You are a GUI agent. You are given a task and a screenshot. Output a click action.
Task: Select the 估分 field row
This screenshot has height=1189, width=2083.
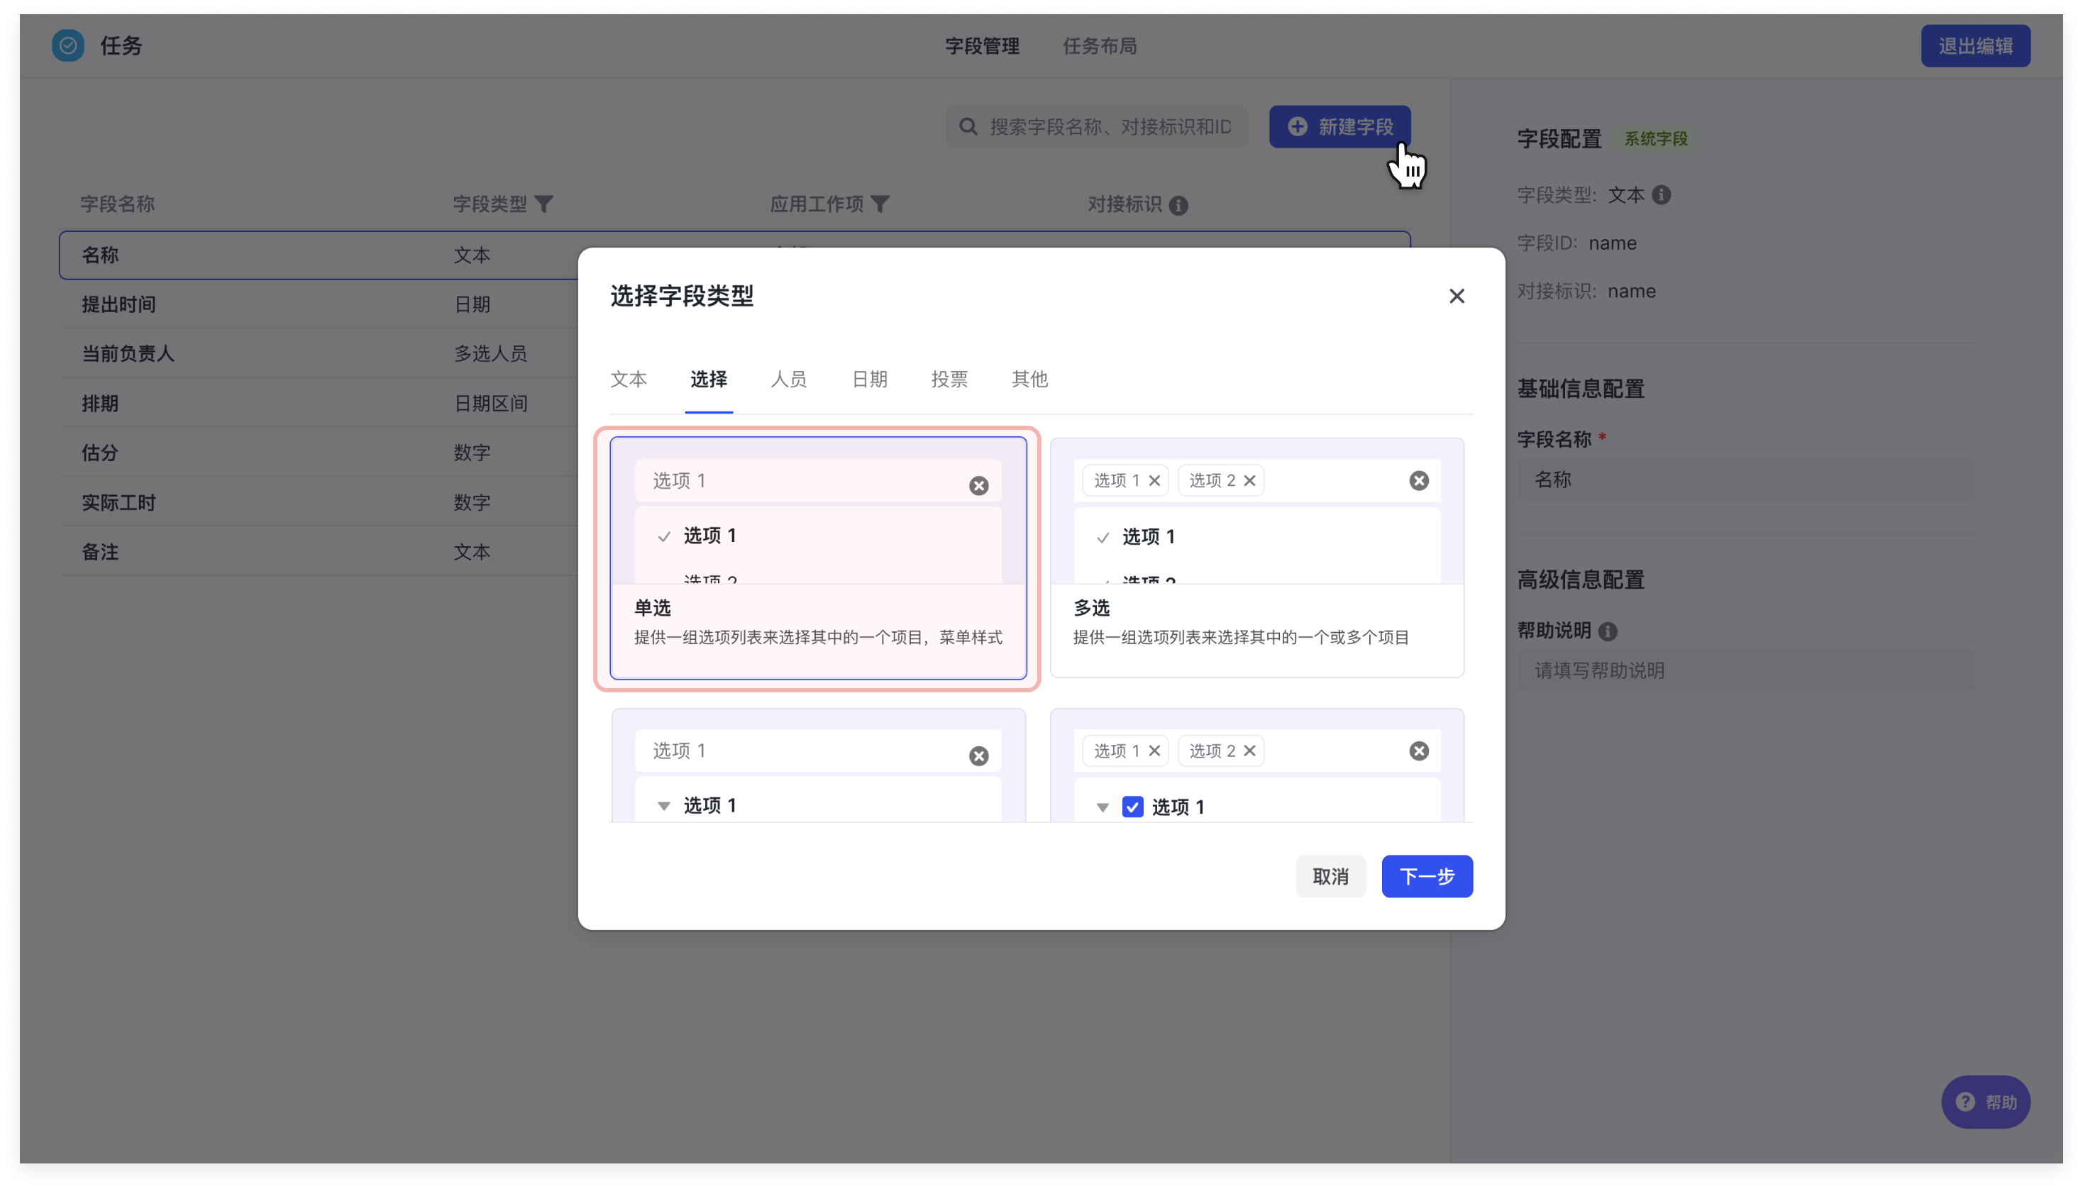[319, 453]
